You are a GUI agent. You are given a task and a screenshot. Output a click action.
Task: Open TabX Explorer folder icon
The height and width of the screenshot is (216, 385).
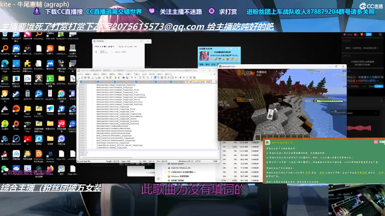27,111
